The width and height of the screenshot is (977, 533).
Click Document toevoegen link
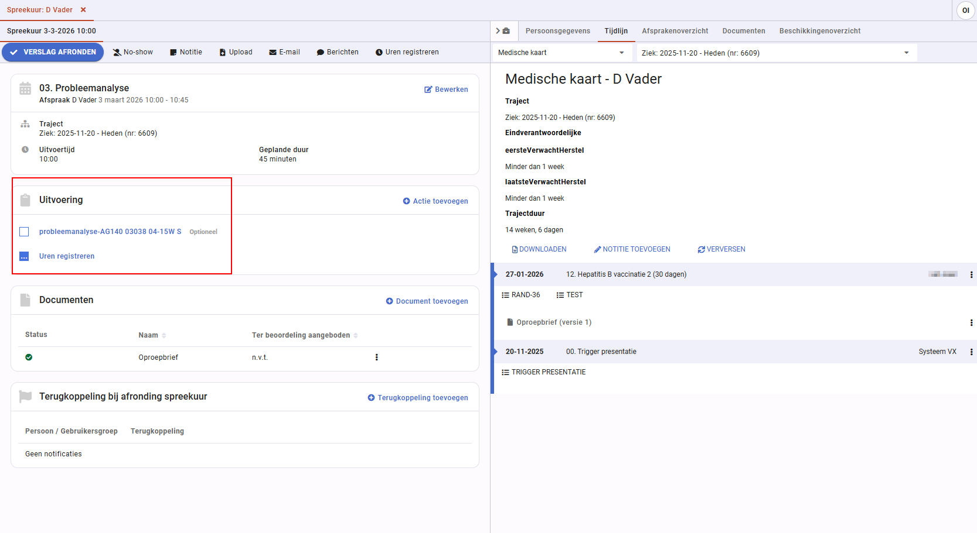427,301
